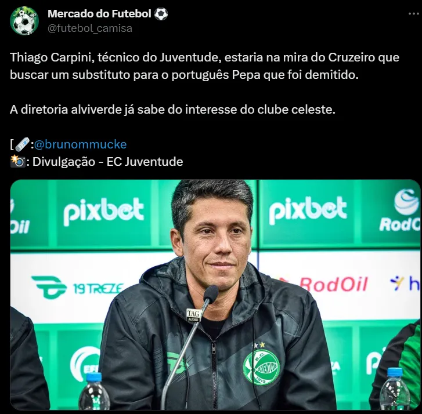Click the tweet text about Thiago Carpini

point(204,66)
